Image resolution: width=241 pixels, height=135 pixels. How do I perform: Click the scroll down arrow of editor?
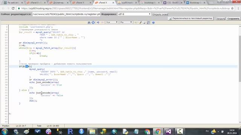240,122
